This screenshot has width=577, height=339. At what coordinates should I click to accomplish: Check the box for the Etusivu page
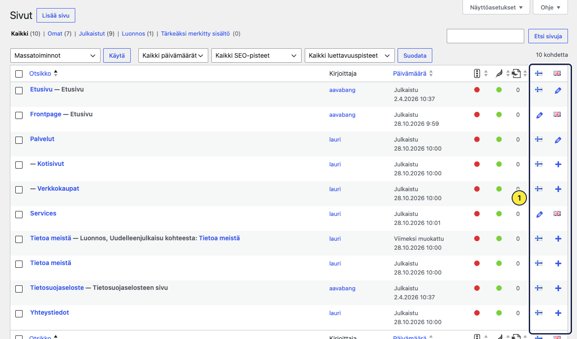pyautogui.click(x=19, y=91)
